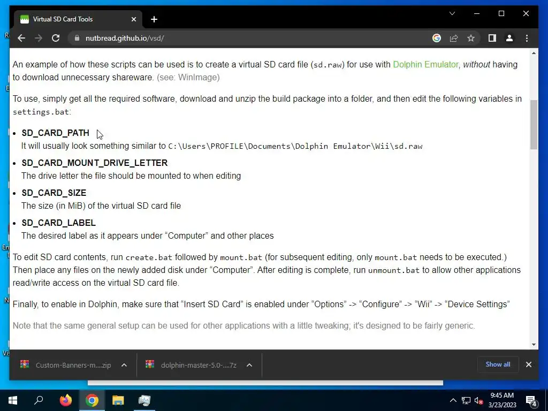Open the Windows Start menu
The height and width of the screenshot is (411, 548).
[x=13, y=400]
